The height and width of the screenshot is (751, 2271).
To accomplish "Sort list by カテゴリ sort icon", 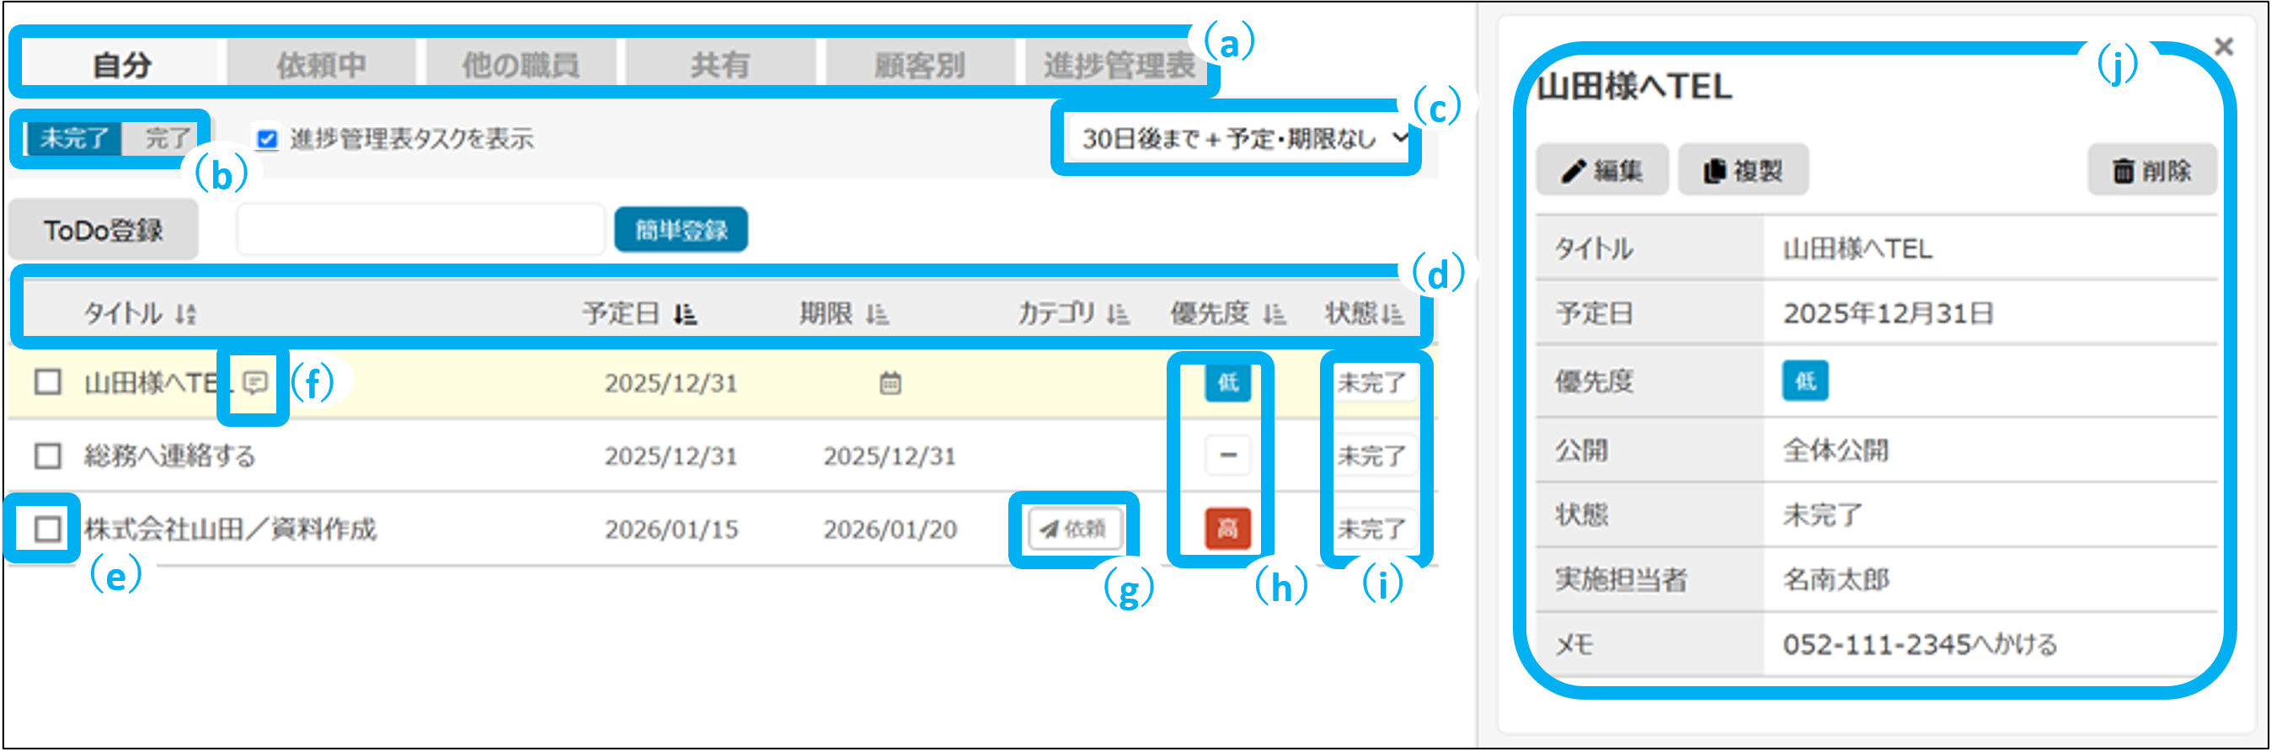I will click(x=1117, y=314).
